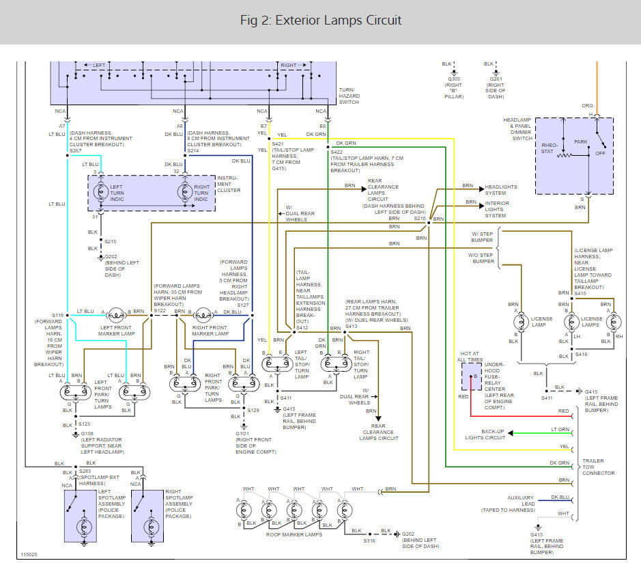
Task: Click the 'W/ STEP BUMPER' label
Action: click(482, 237)
